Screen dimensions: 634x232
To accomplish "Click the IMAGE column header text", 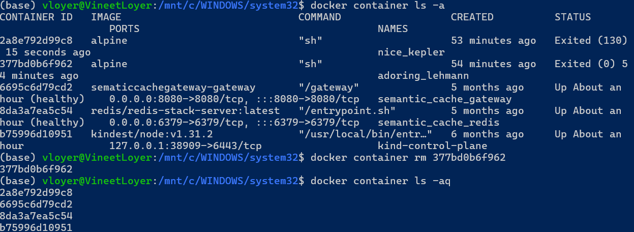I will pyautogui.click(x=106, y=17).
